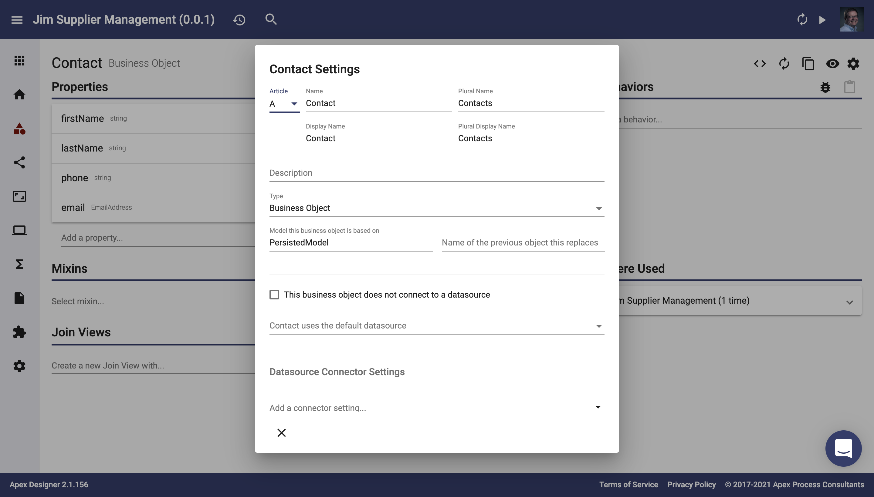
Task: Expand the datasource connector settings dropdown
Action: [598, 407]
